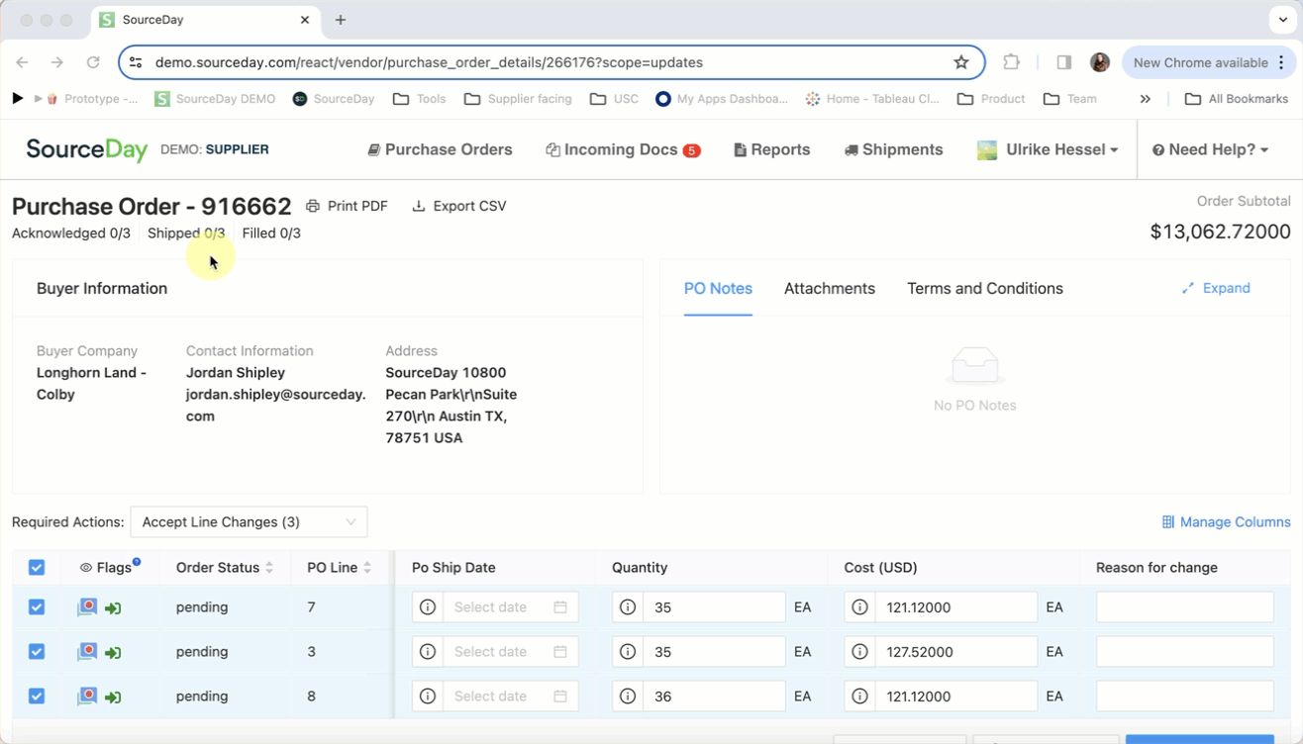Bookmark this page with the star icon

pos(961,62)
